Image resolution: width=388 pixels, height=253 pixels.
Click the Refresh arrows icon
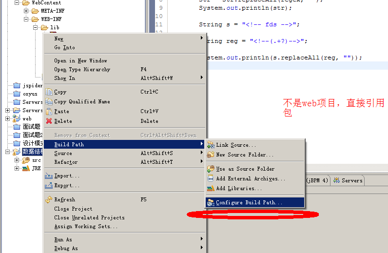coord(49,199)
